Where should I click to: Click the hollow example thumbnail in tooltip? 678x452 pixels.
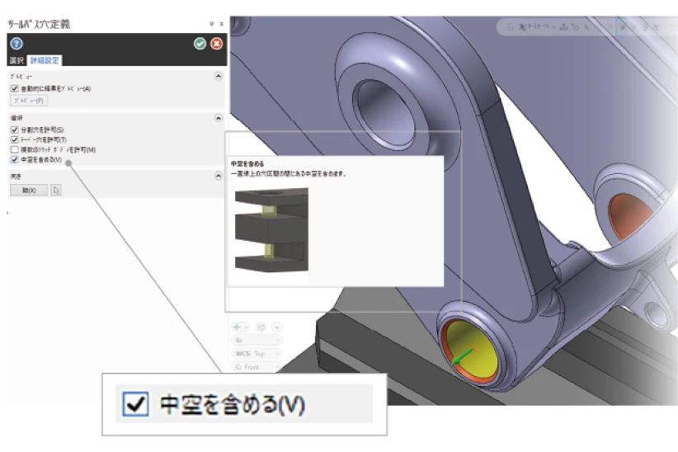(271, 228)
